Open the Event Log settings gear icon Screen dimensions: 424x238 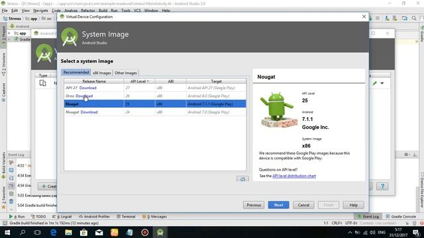coord(406,155)
